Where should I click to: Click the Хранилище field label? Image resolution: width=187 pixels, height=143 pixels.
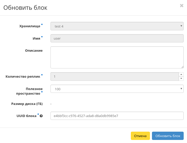click(x=30, y=26)
